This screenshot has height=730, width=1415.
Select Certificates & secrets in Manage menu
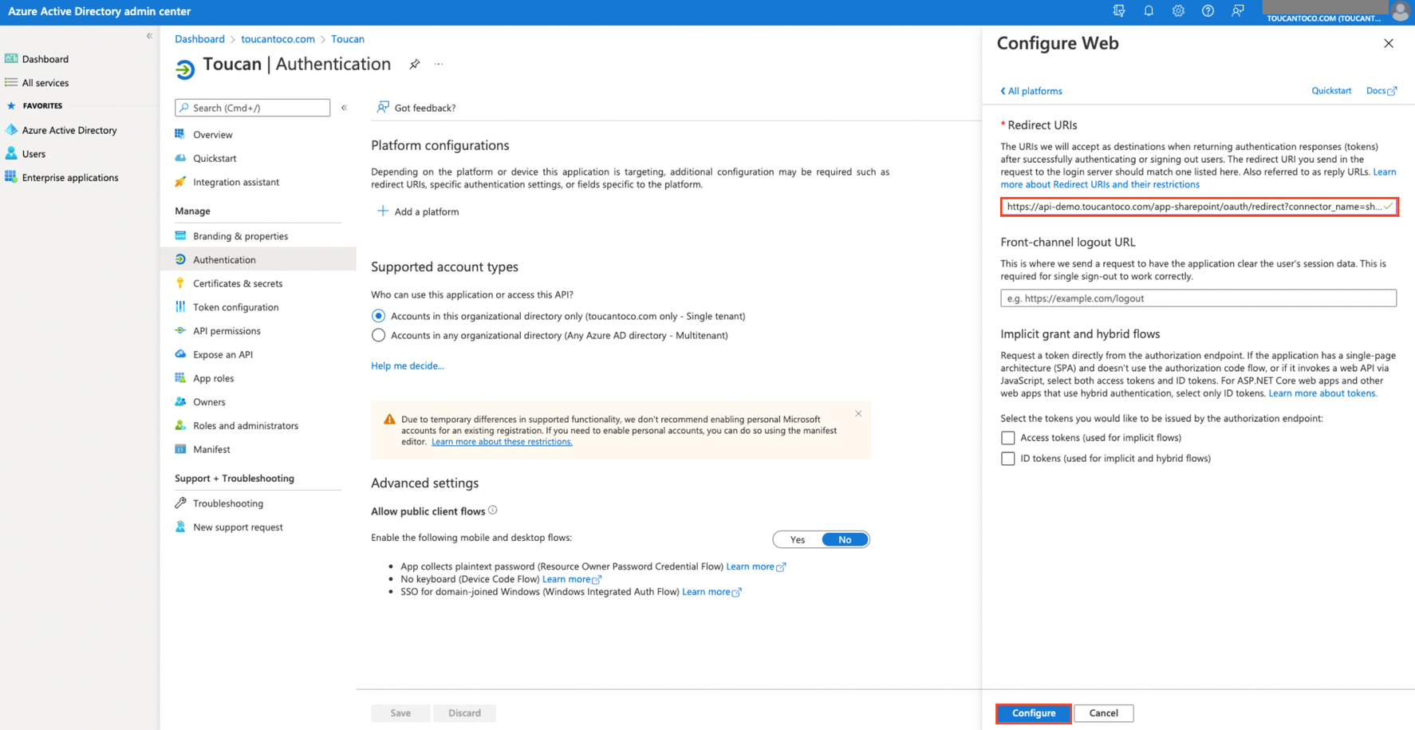tap(237, 283)
